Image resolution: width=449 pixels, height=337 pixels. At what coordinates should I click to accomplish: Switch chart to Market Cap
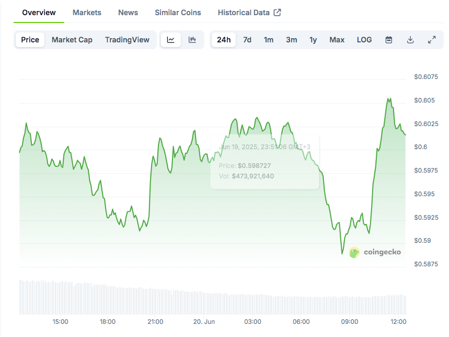72,40
